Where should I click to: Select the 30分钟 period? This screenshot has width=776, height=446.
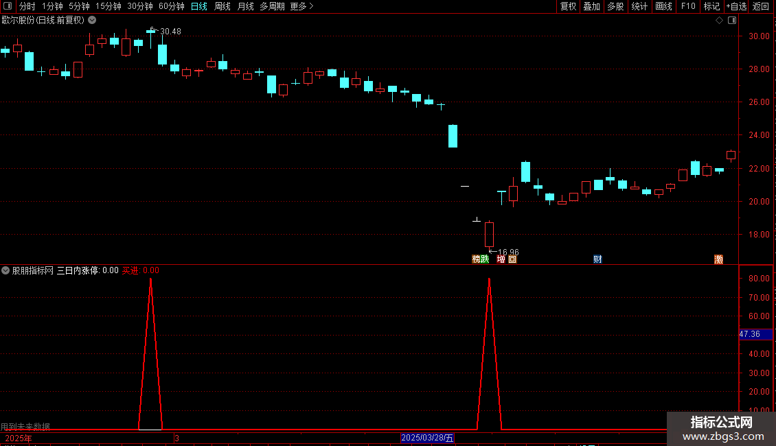[139, 6]
